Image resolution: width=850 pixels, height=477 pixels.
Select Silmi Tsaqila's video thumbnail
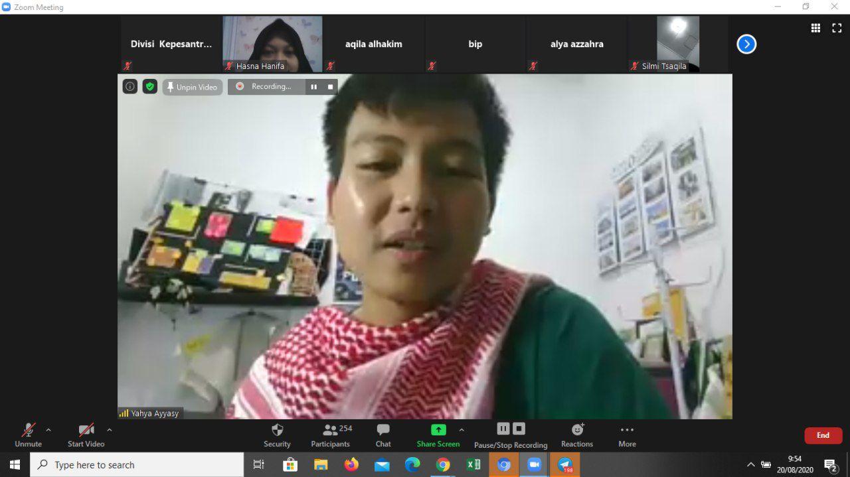point(678,44)
